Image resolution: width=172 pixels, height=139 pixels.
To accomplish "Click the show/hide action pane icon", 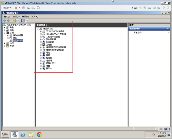I will click(x=26, y=21).
